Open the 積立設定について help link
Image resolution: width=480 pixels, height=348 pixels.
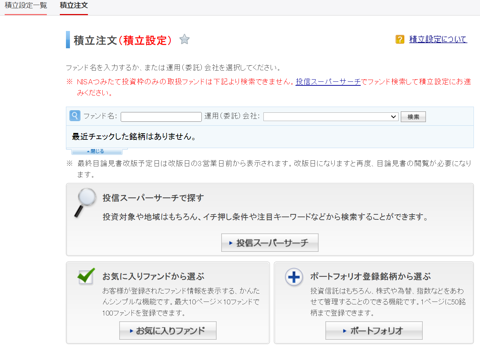[438, 39]
